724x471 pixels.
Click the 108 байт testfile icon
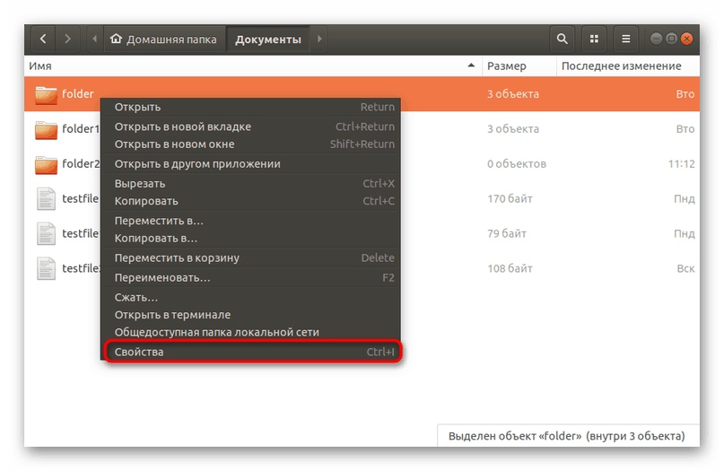[x=46, y=268]
